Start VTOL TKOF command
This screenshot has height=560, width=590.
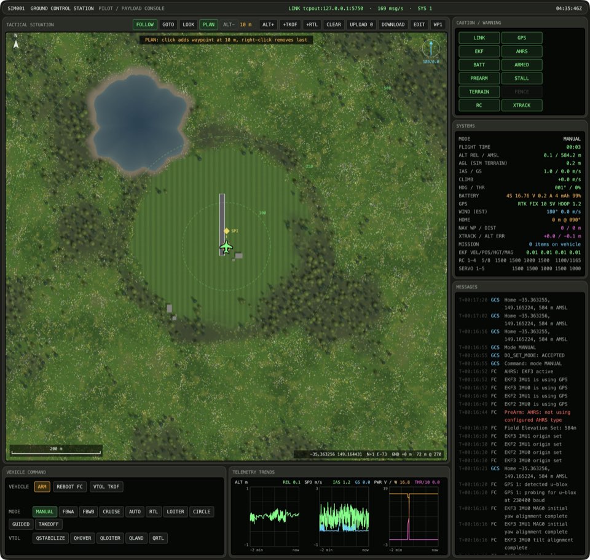106,487
